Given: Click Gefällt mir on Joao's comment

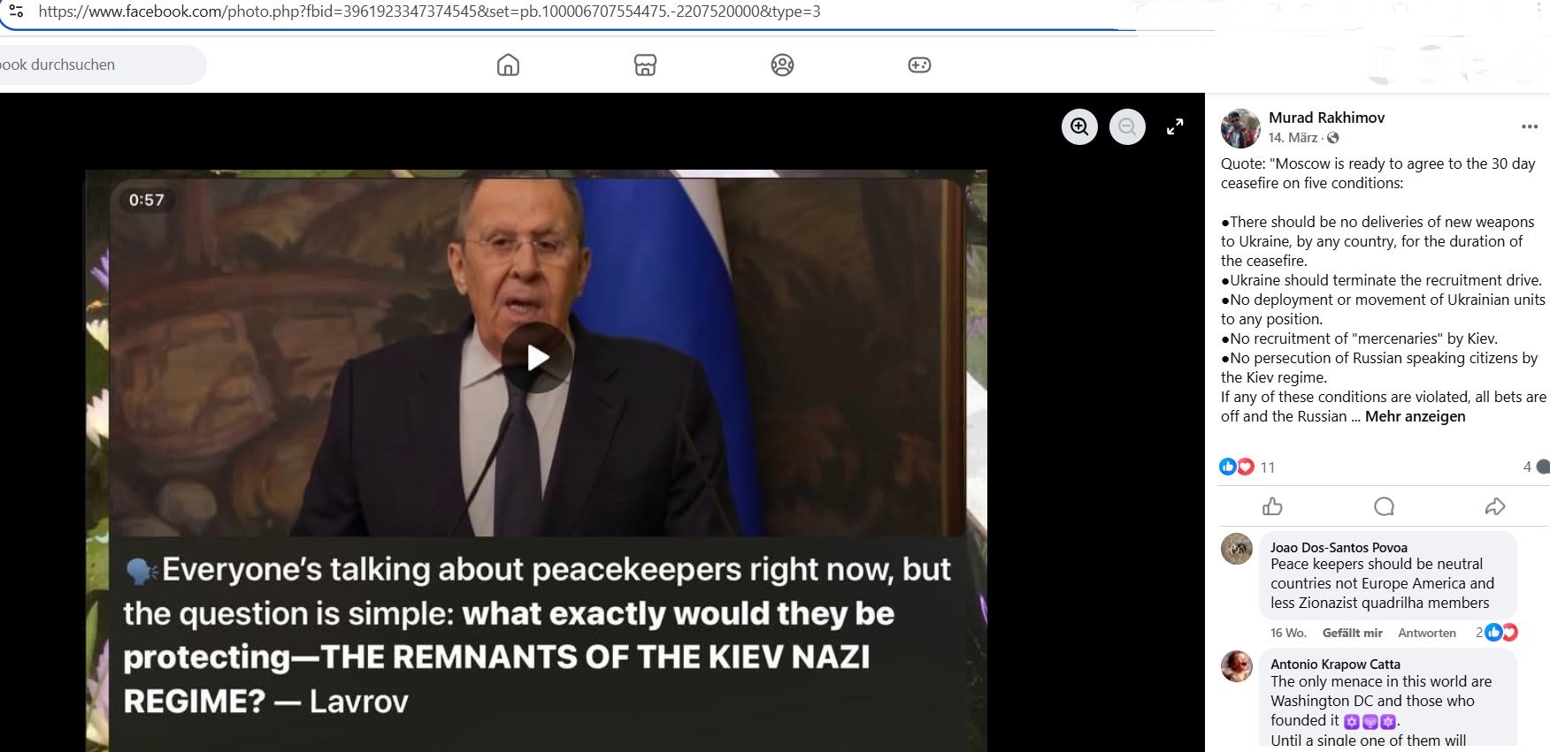Looking at the screenshot, I should pyautogui.click(x=1352, y=633).
